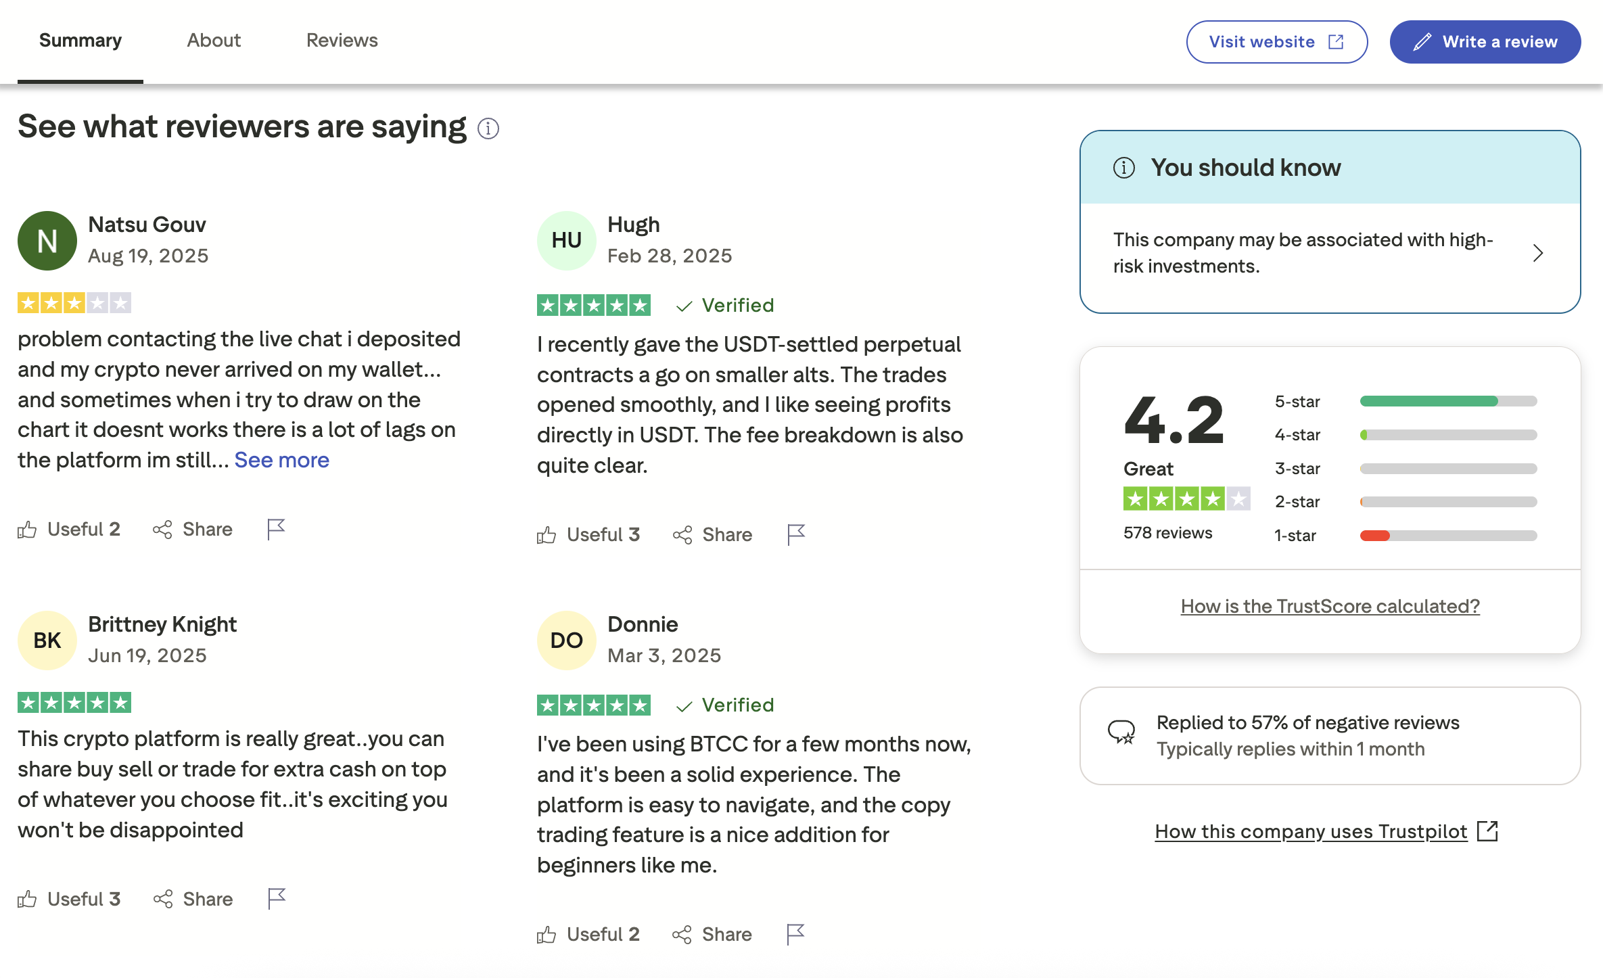The image size is (1603, 978).
Task: Click the 1-star label
Action: coord(1295,536)
